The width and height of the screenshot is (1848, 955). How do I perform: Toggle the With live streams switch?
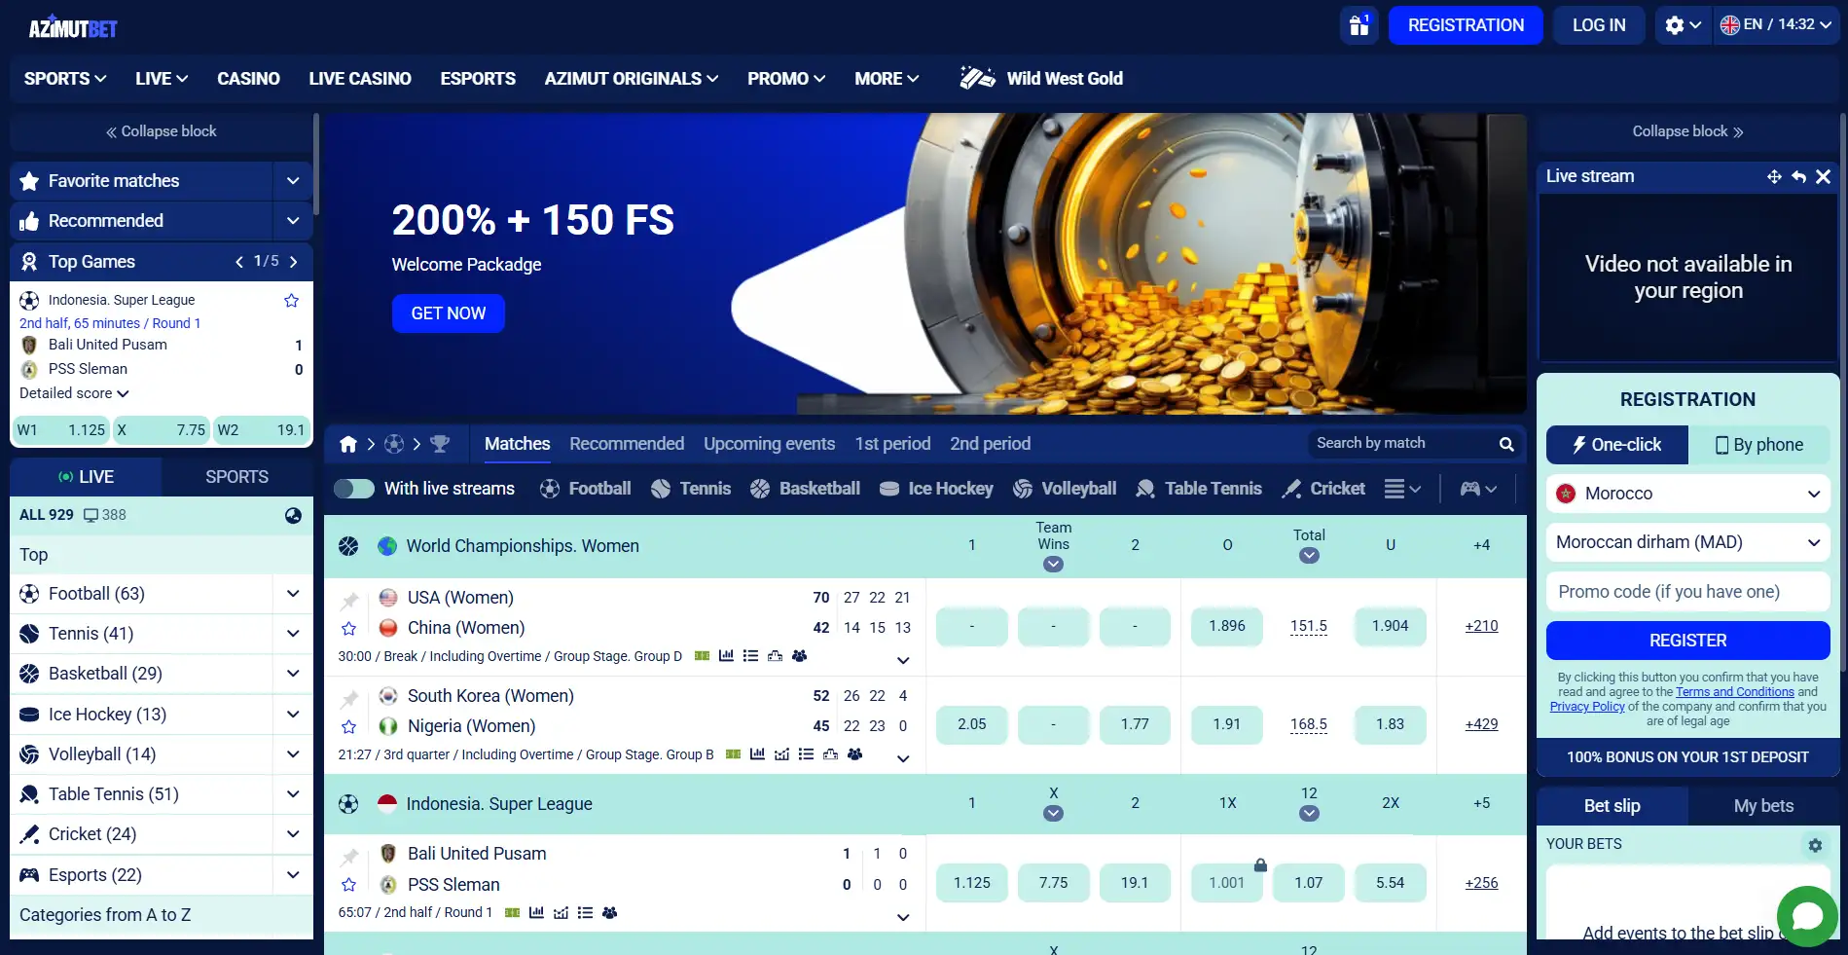[354, 489]
